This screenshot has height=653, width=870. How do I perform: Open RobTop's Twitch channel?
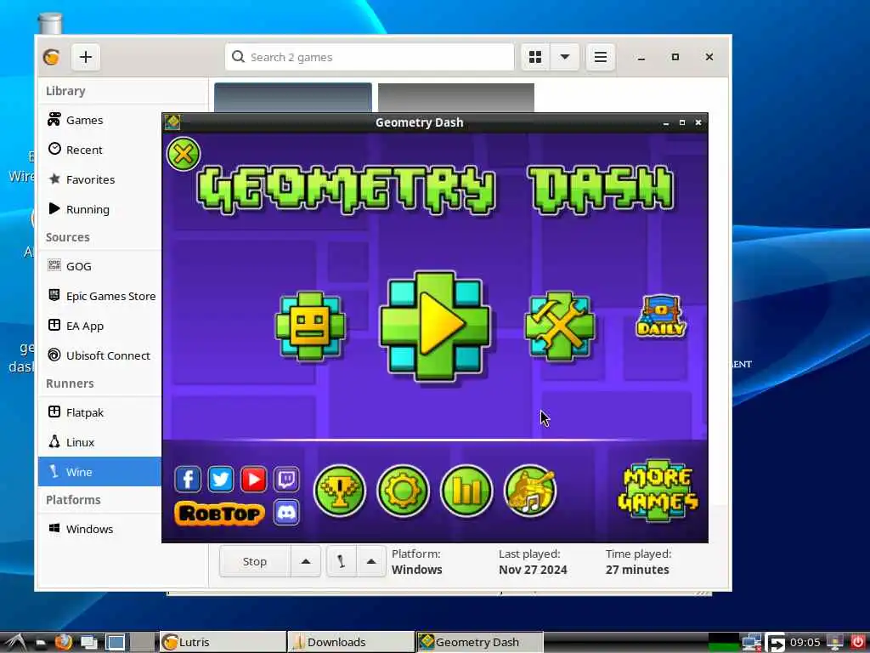[286, 480]
